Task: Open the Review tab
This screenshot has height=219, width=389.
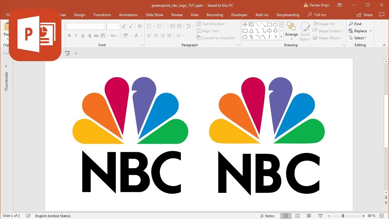Action: click(177, 15)
